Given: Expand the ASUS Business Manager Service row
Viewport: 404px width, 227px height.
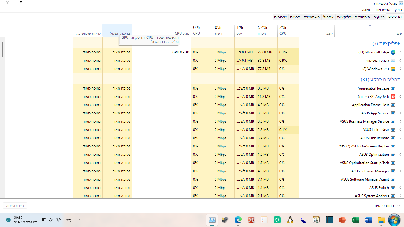Looking at the screenshot, I should coord(400,121).
